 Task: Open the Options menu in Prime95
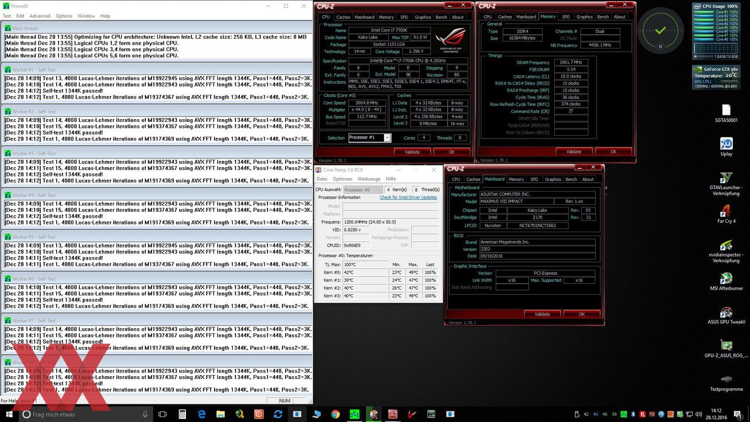[x=64, y=16]
